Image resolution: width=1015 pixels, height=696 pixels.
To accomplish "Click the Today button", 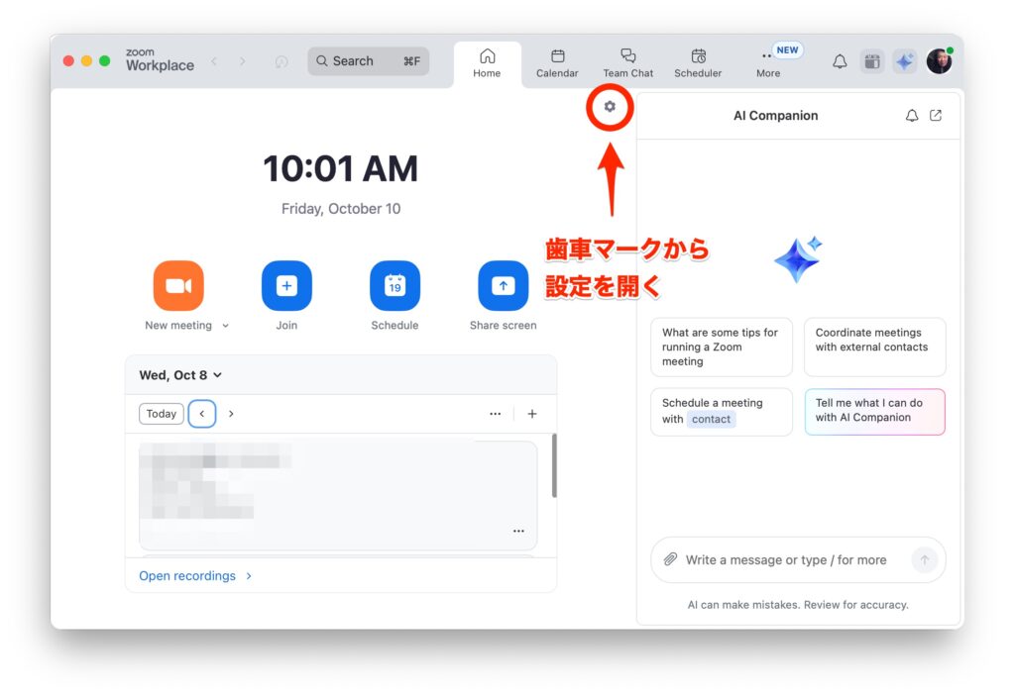I will [161, 414].
